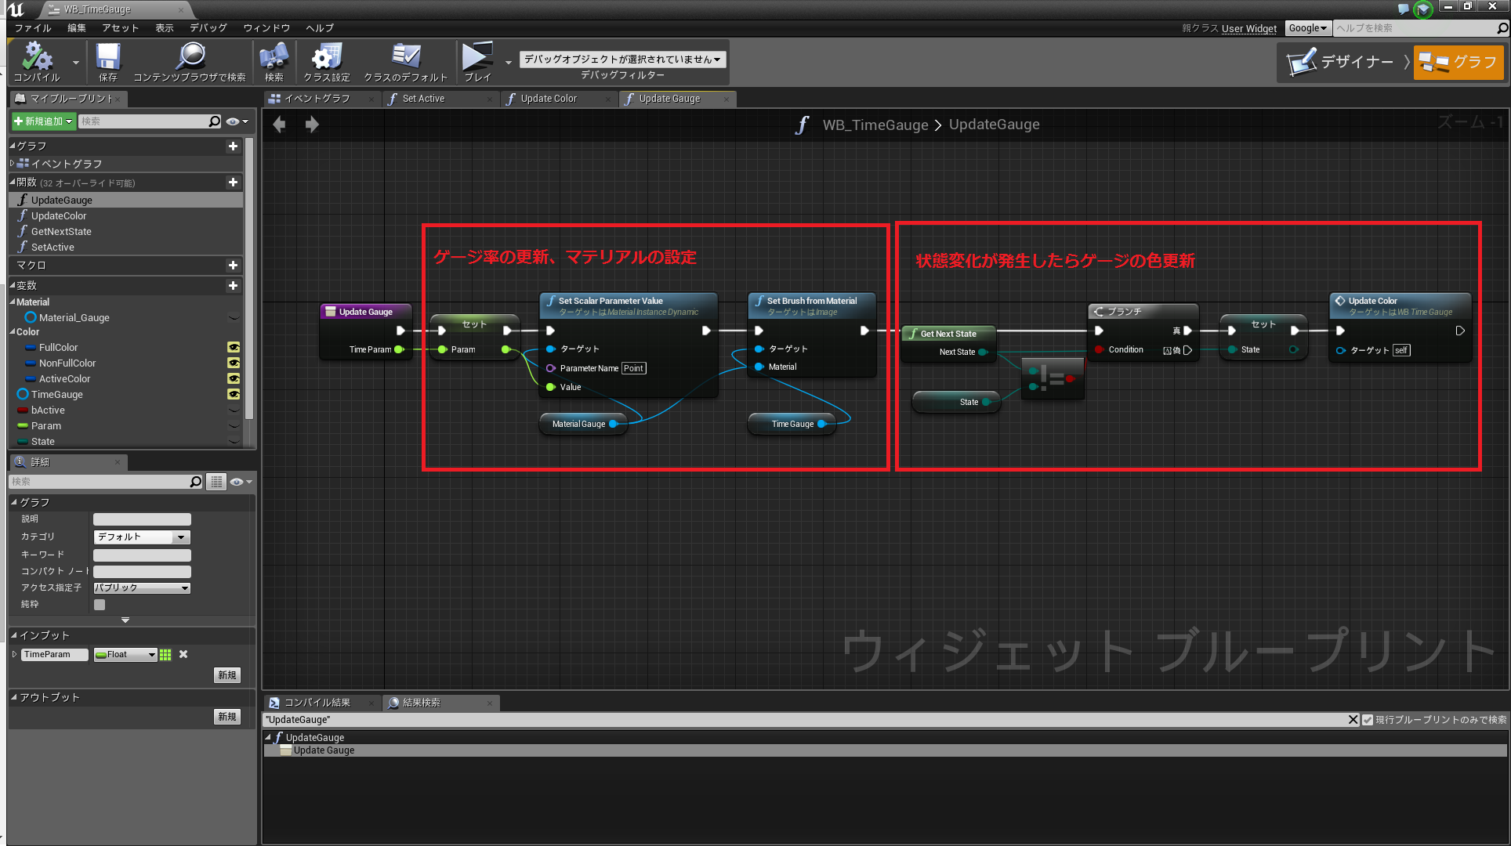Click the Save toolbar icon

pyautogui.click(x=107, y=58)
